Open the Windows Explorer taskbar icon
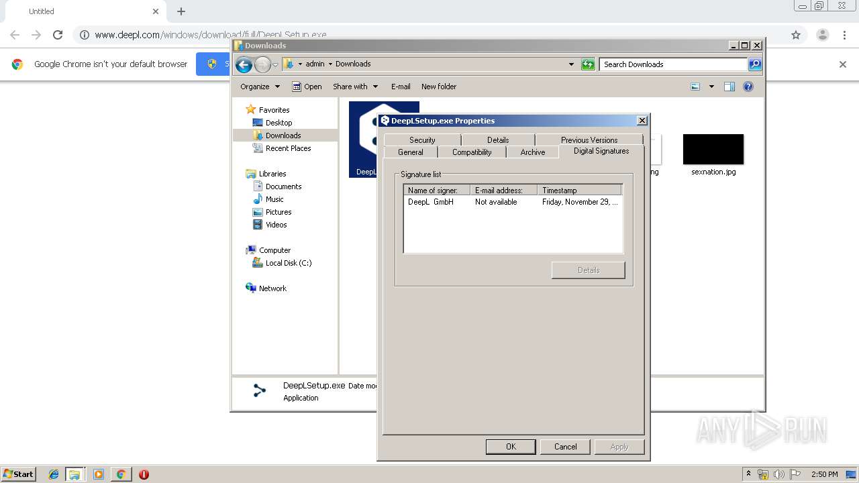 pos(74,474)
